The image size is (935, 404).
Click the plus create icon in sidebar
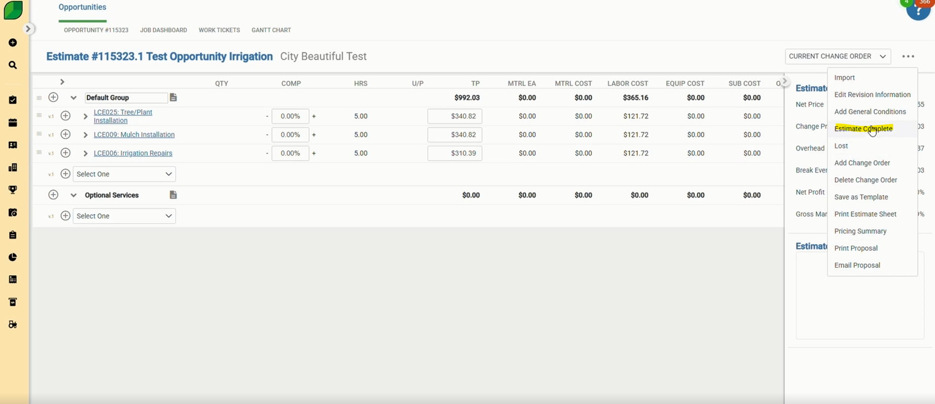click(x=13, y=43)
